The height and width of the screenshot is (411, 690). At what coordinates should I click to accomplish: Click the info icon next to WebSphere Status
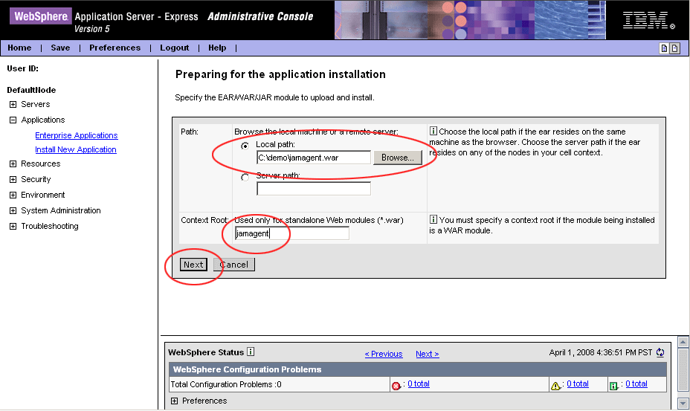point(251,352)
